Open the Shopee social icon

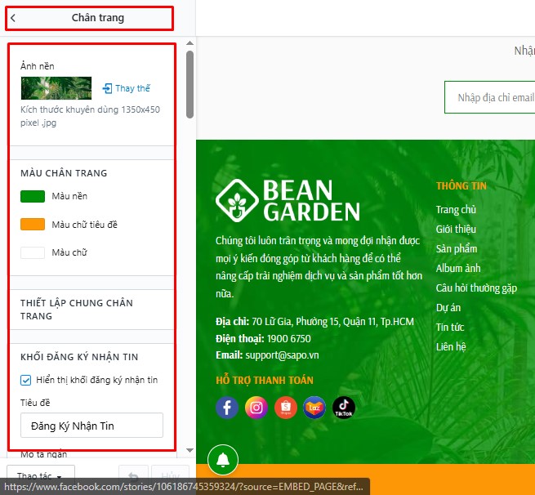pyautogui.click(x=286, y=408)
